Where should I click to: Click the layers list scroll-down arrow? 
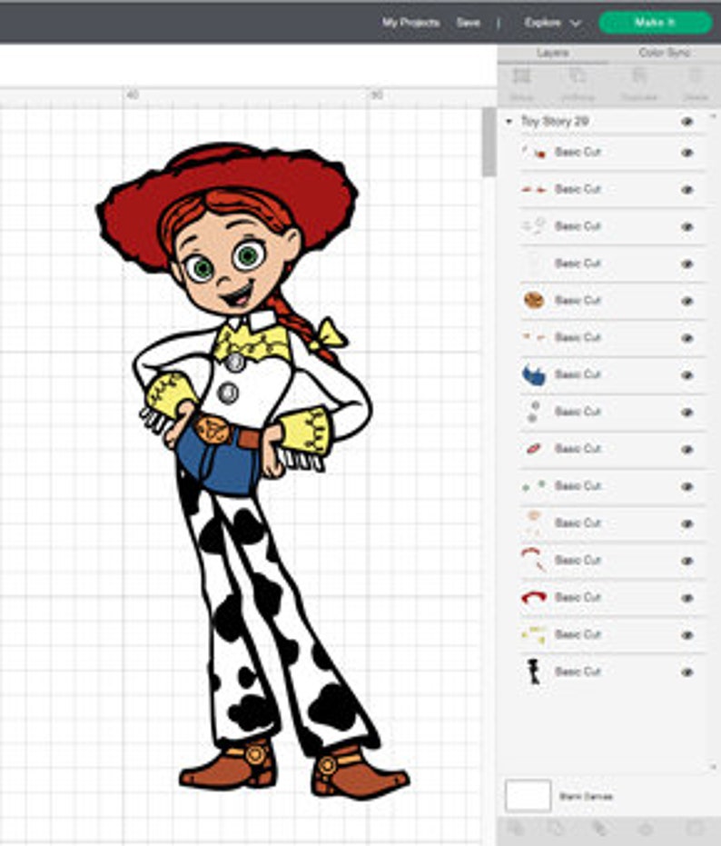pos(714,766)
